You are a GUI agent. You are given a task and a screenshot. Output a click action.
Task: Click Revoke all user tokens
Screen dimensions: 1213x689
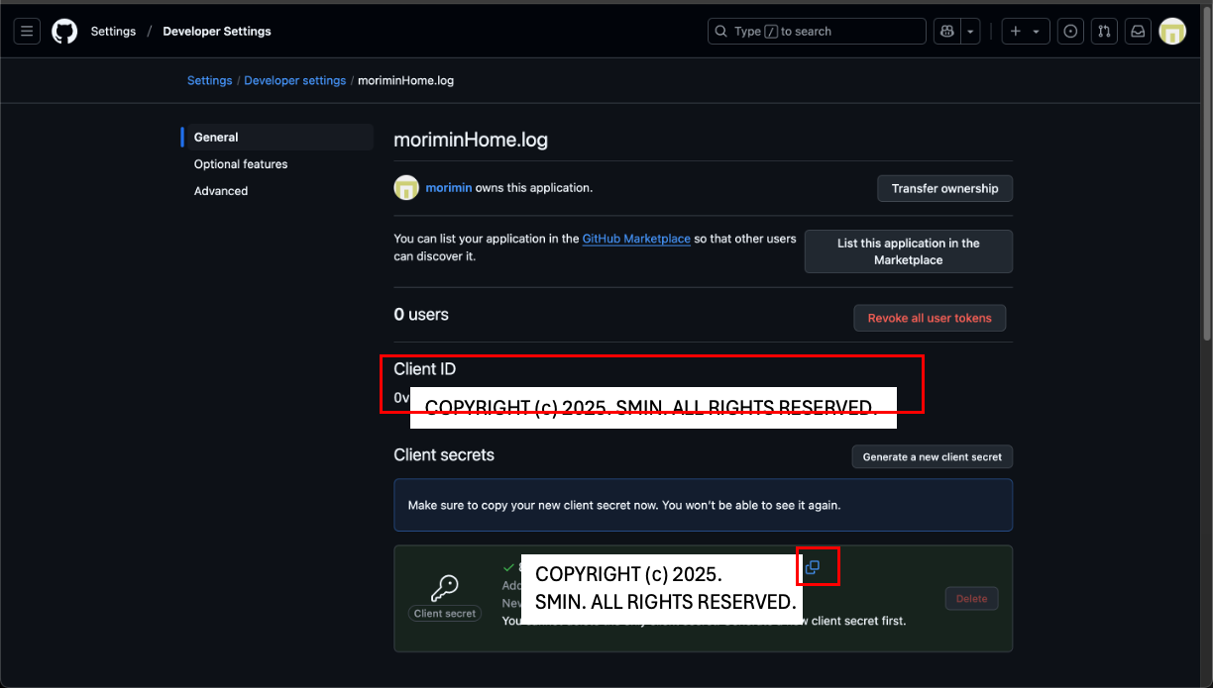point(930,318)
